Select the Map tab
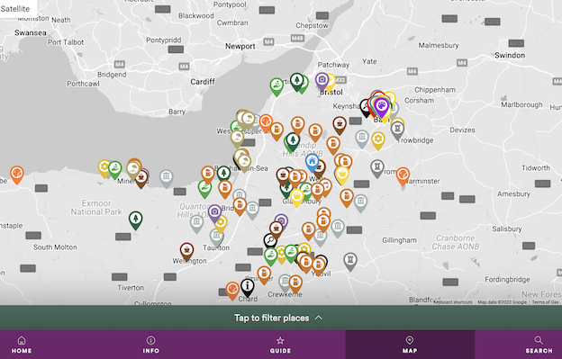562x359 pixels. (410, 345)
